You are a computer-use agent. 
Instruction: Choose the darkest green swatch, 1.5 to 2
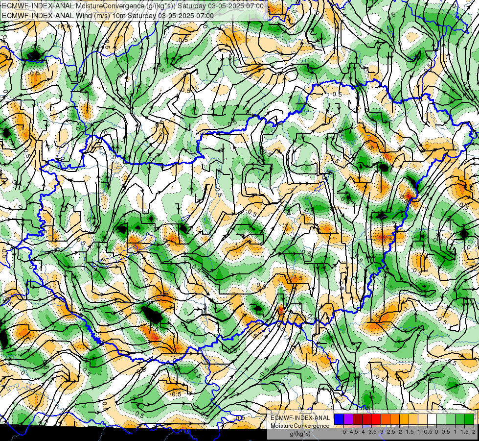[469, 419]
